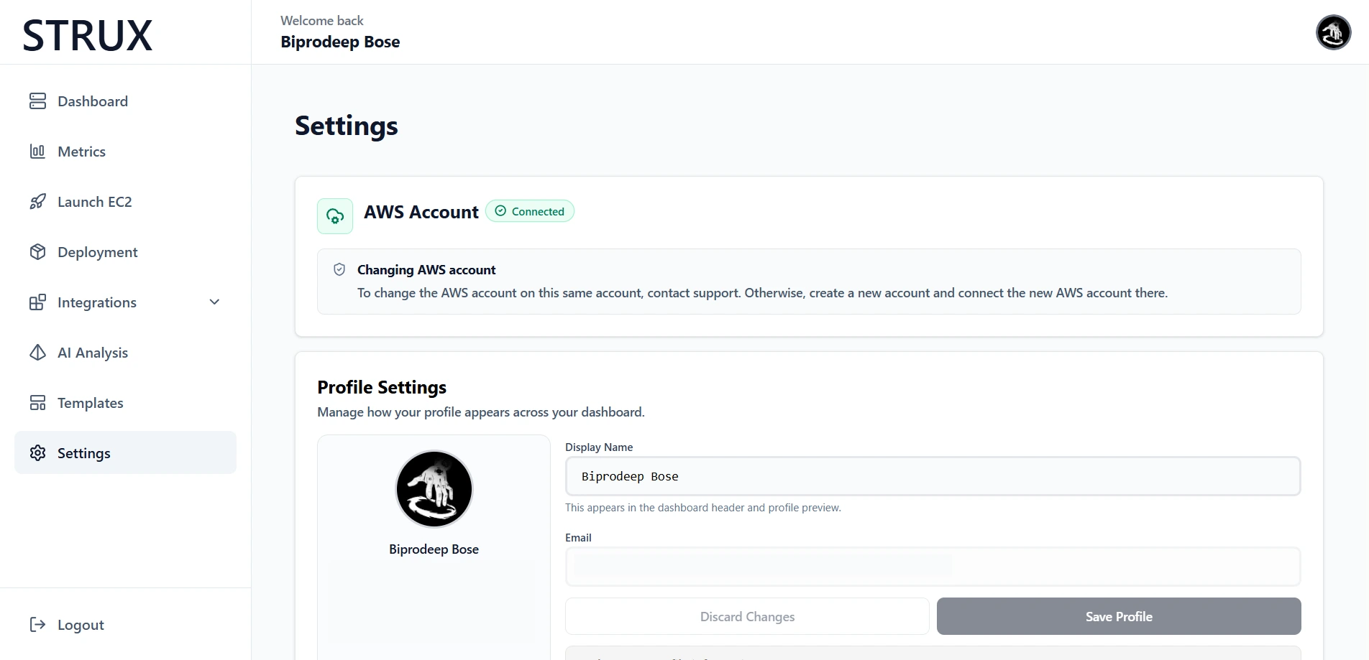Click the Profile Settings heading
This screenshot has width=1369, height=660.
pos(382,387)
